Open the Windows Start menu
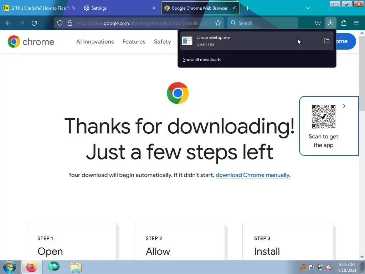The width and height of the screenshot is (365, 274). click(x=10, y=267)
